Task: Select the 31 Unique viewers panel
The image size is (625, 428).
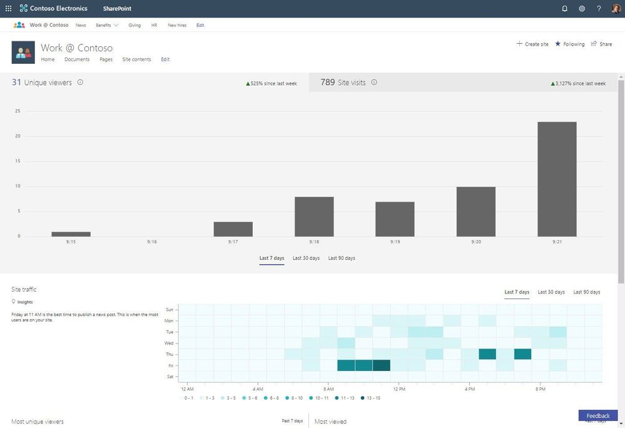Action: coord(155,83)
